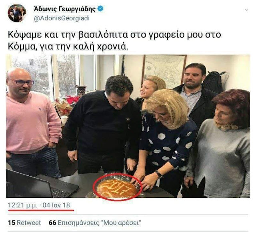Screen dimensions: 256x232
Task: Visit the @AdonisGeorgiadi handle
Action: [62, 18]
